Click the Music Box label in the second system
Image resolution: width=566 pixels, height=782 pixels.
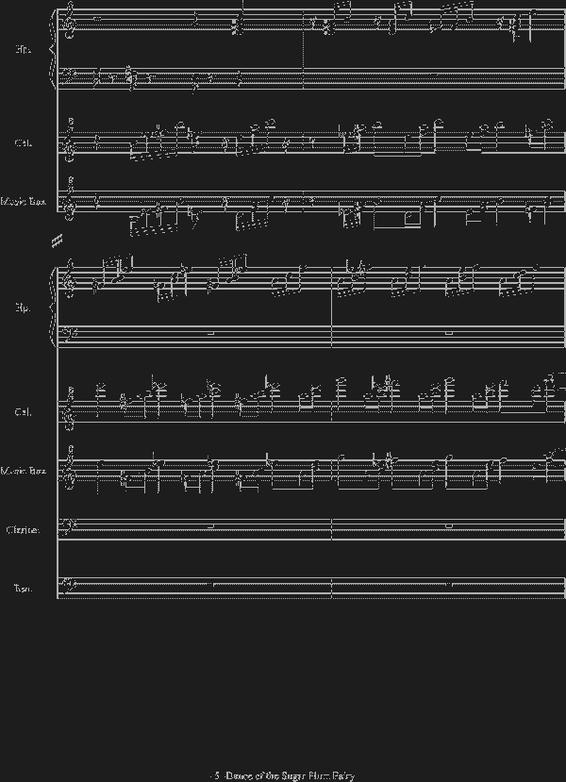(24, 470)
